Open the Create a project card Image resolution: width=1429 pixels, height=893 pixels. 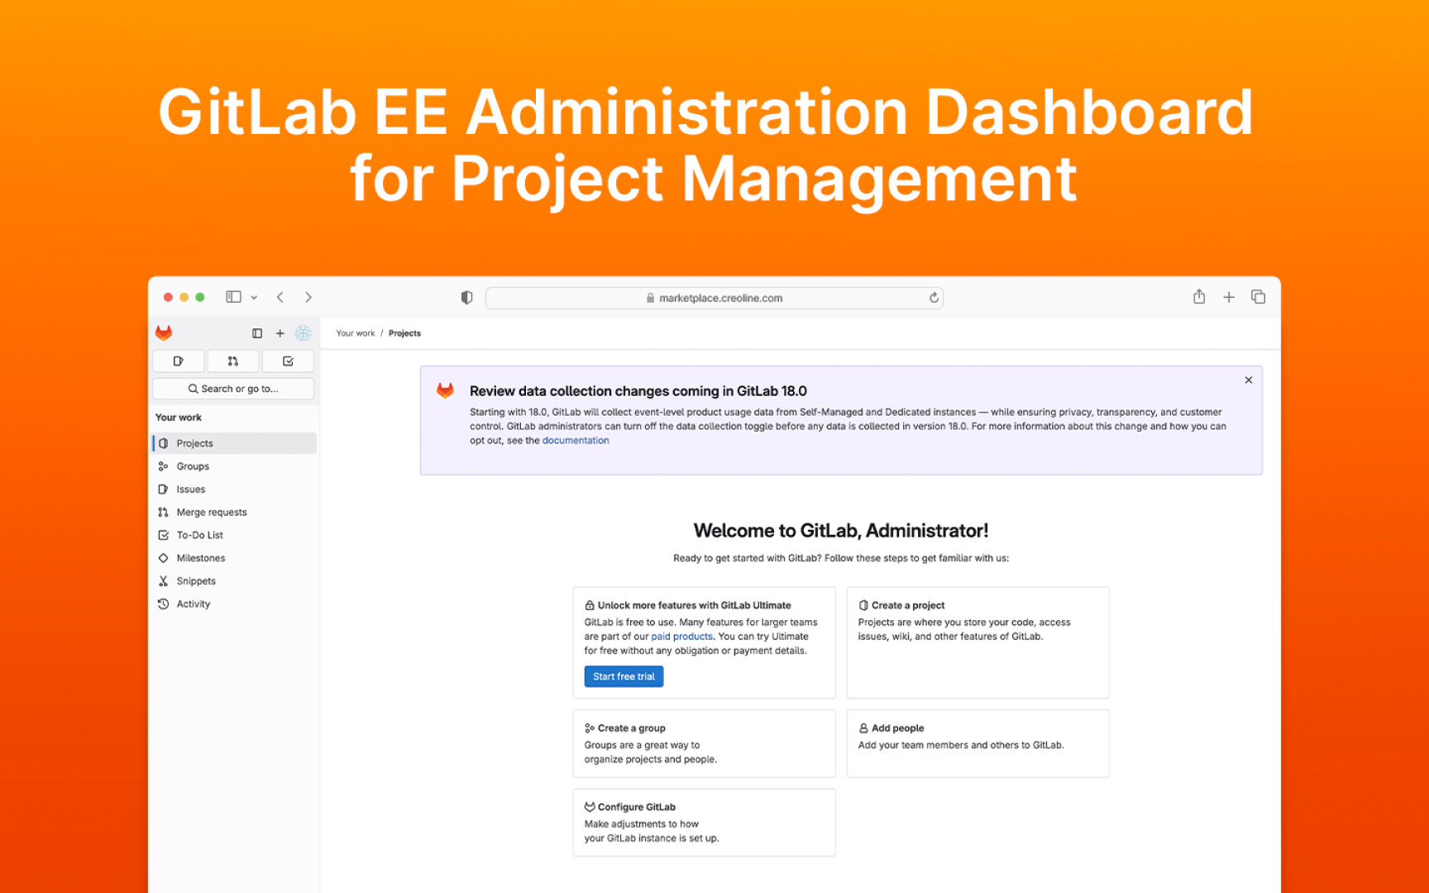(x=977, y=643)
